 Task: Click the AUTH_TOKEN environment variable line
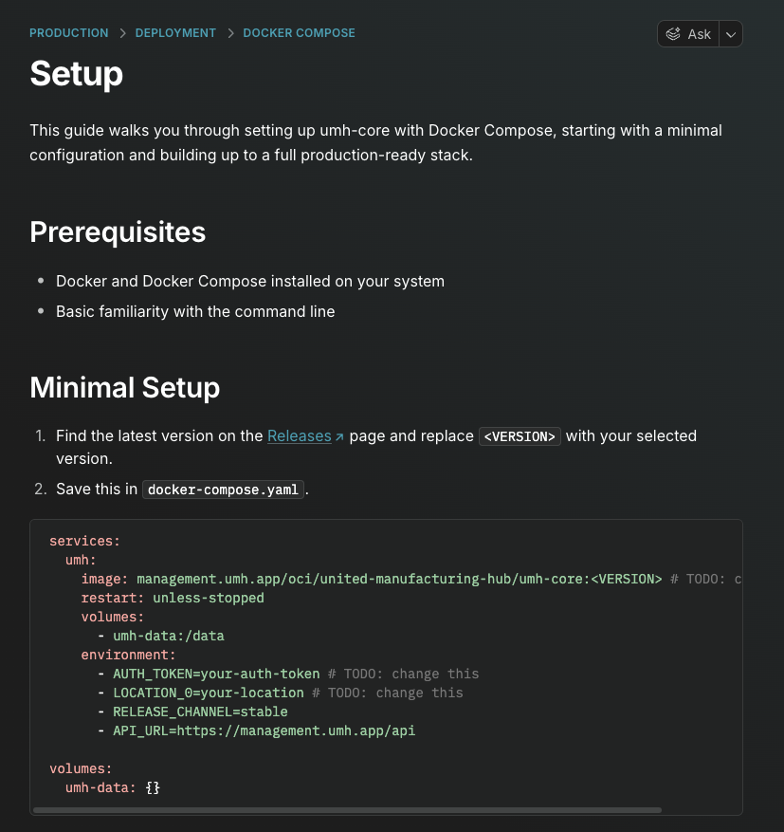[216, 674]
